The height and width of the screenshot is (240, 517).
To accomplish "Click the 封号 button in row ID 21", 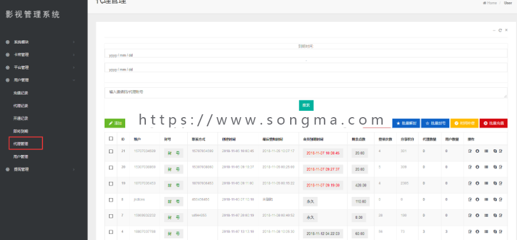I will coord(173,153).
